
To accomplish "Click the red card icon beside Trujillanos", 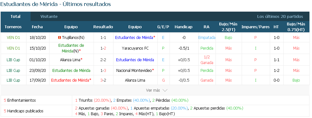I will pos(59,37).
